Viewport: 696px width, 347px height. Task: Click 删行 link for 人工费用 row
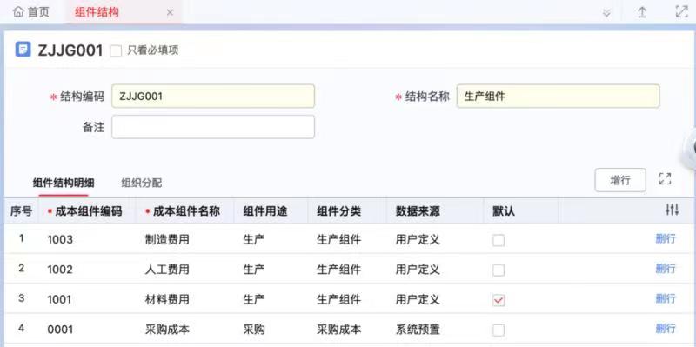coord(666,269)
